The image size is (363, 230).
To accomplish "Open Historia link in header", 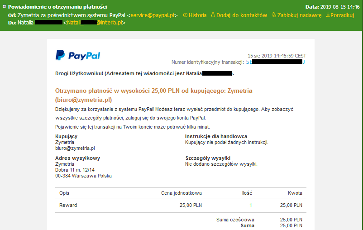I will 197,15.
